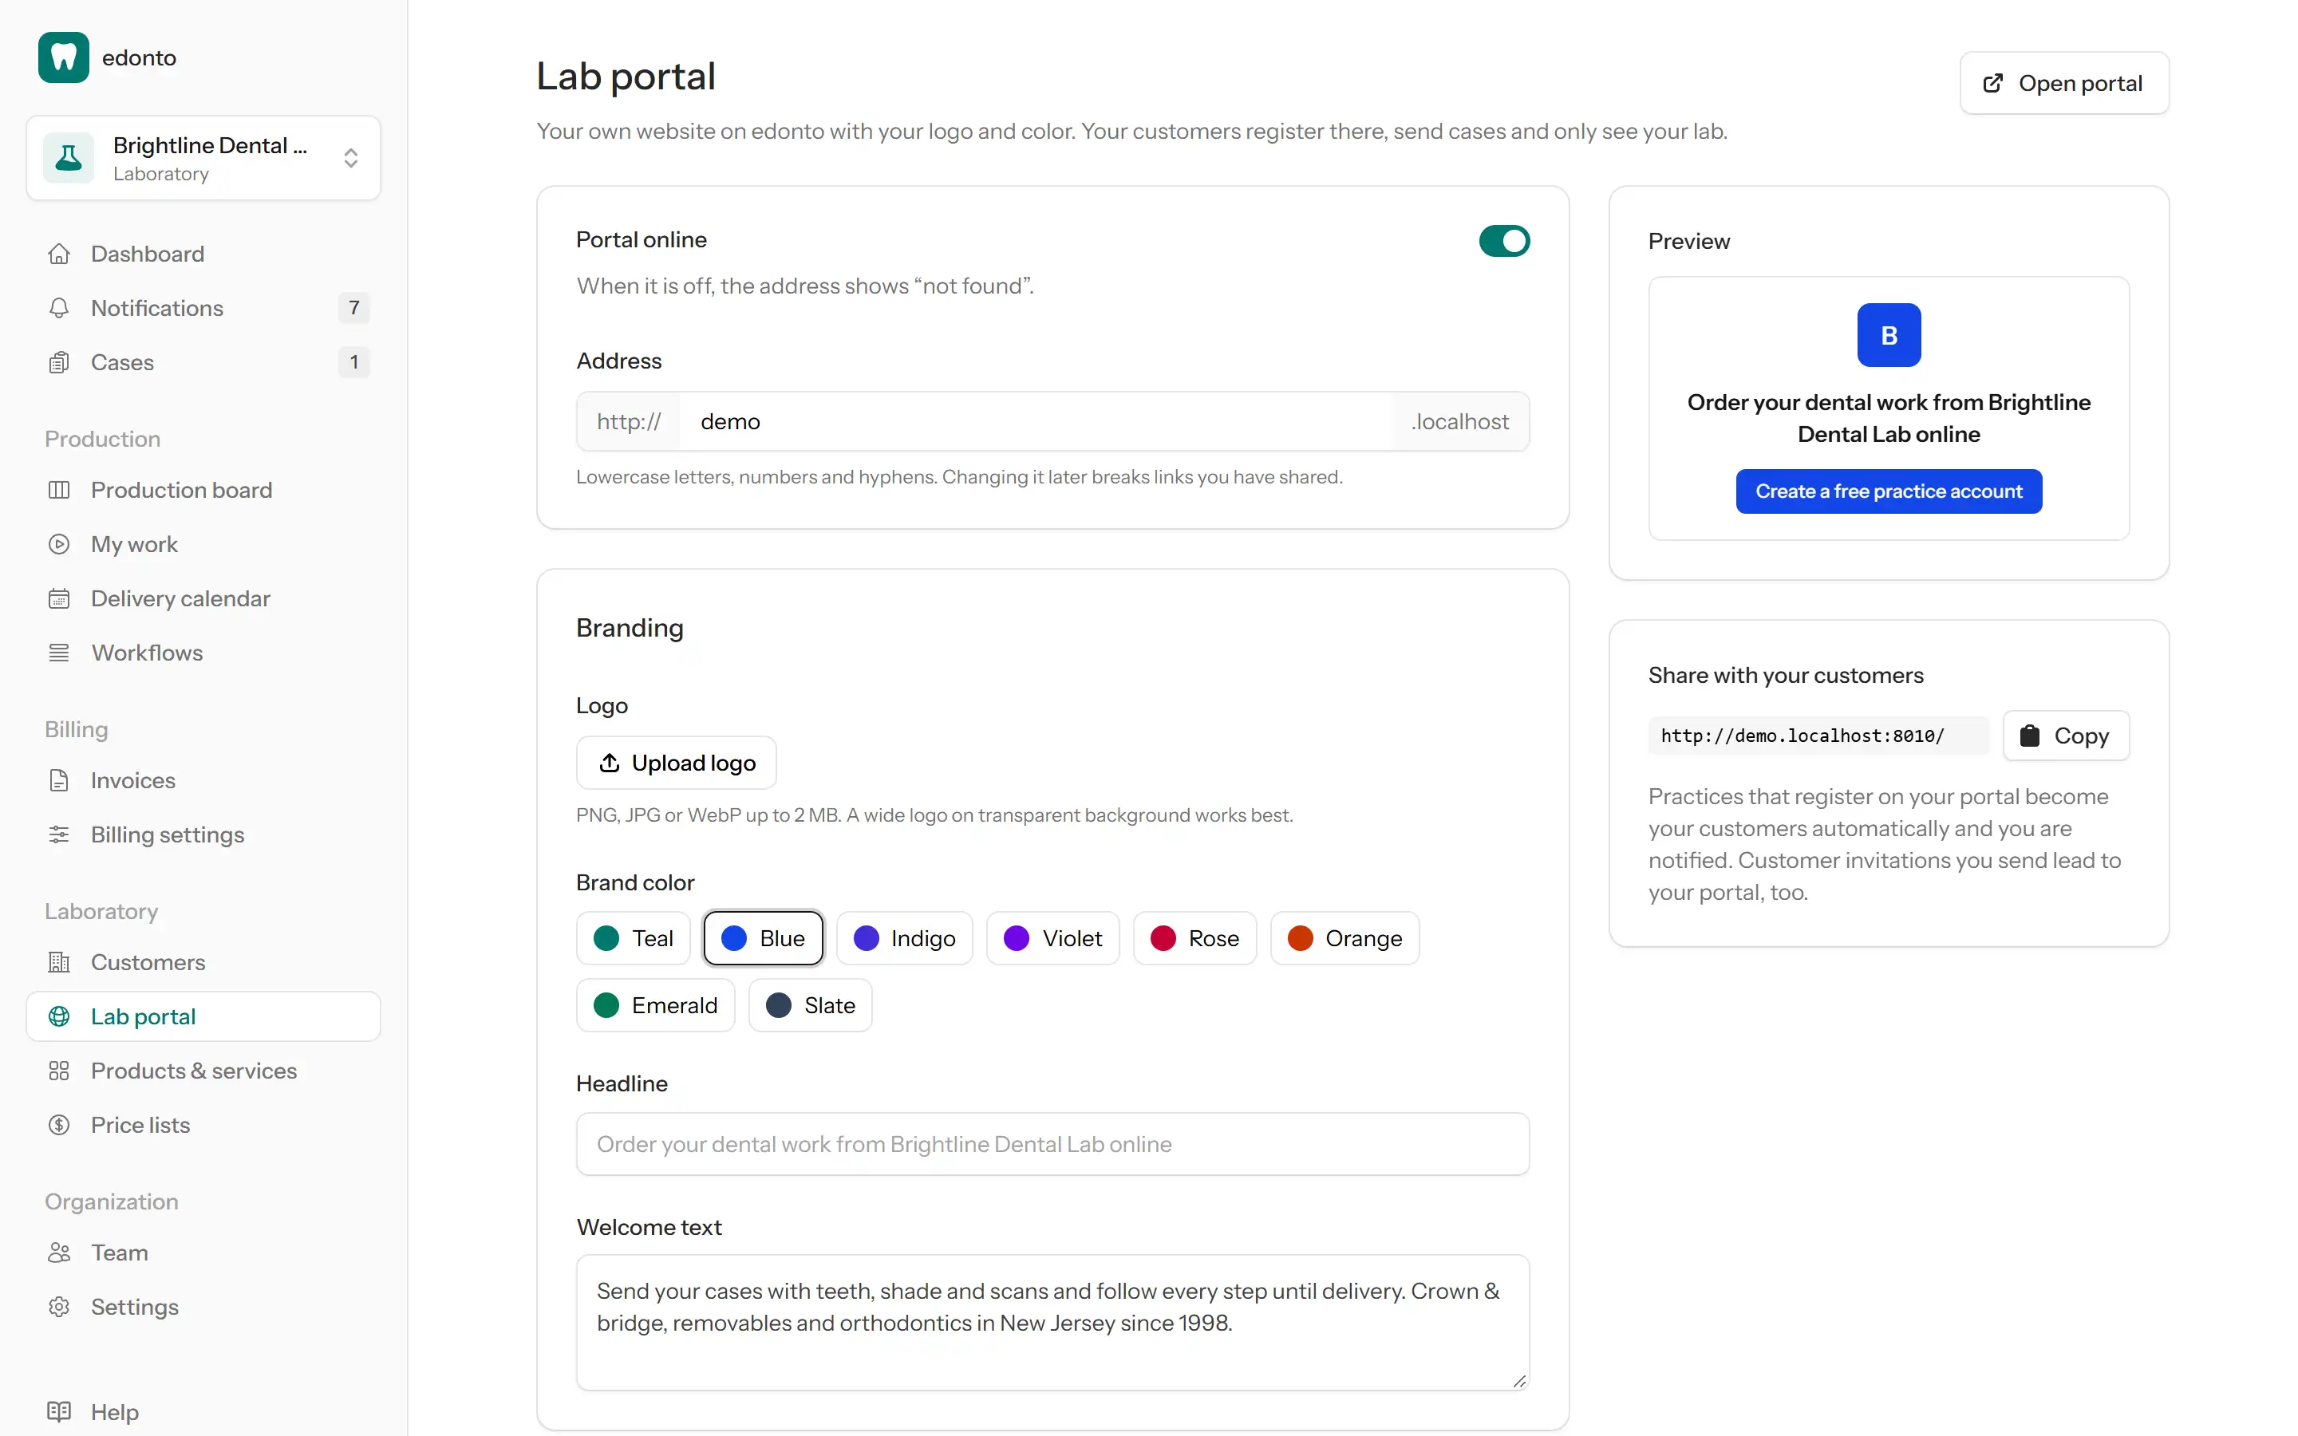Click the Cases count badge 1
Image resolution: width=2298 pixels, height=1436 pixels.
[354, 362]
